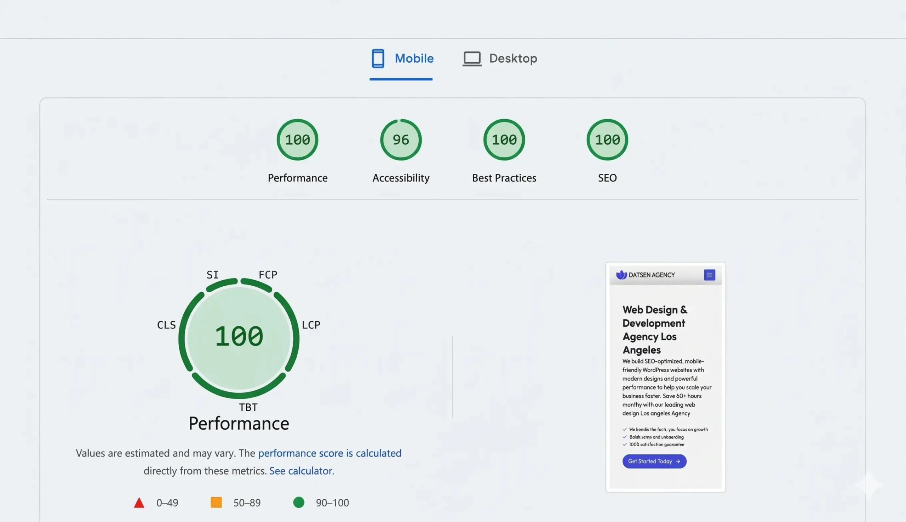The width and height of the screenshot is (906, 522).
Task: Click the hamburger menu icon in screenshot
Action: (x=710, y=275)
